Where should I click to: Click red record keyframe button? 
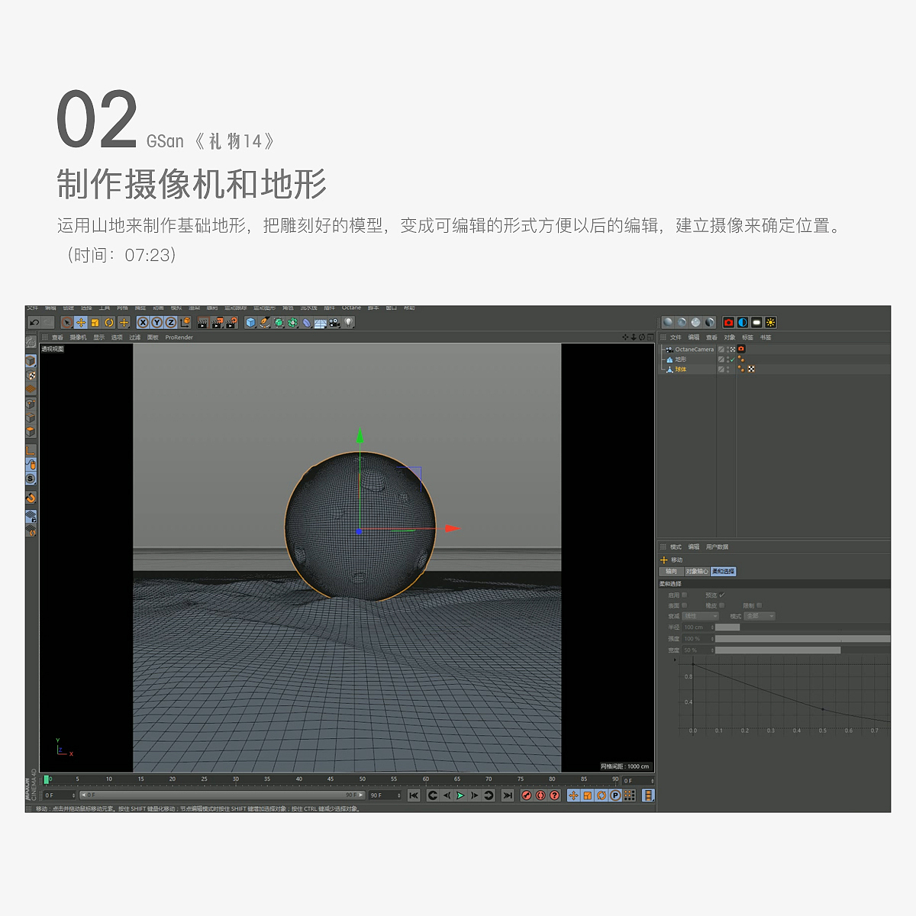click(x=527, y=795)
